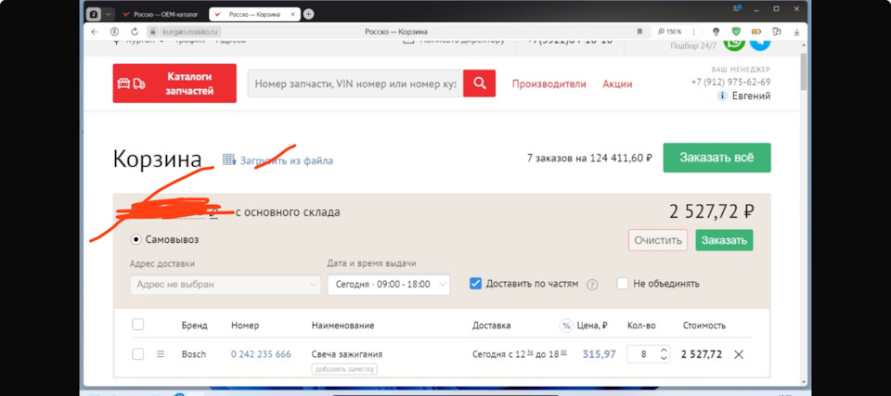The height and width of the screenshot is (396, 891).
Task: Open the Производители link
Action: [x=549, y=84]
